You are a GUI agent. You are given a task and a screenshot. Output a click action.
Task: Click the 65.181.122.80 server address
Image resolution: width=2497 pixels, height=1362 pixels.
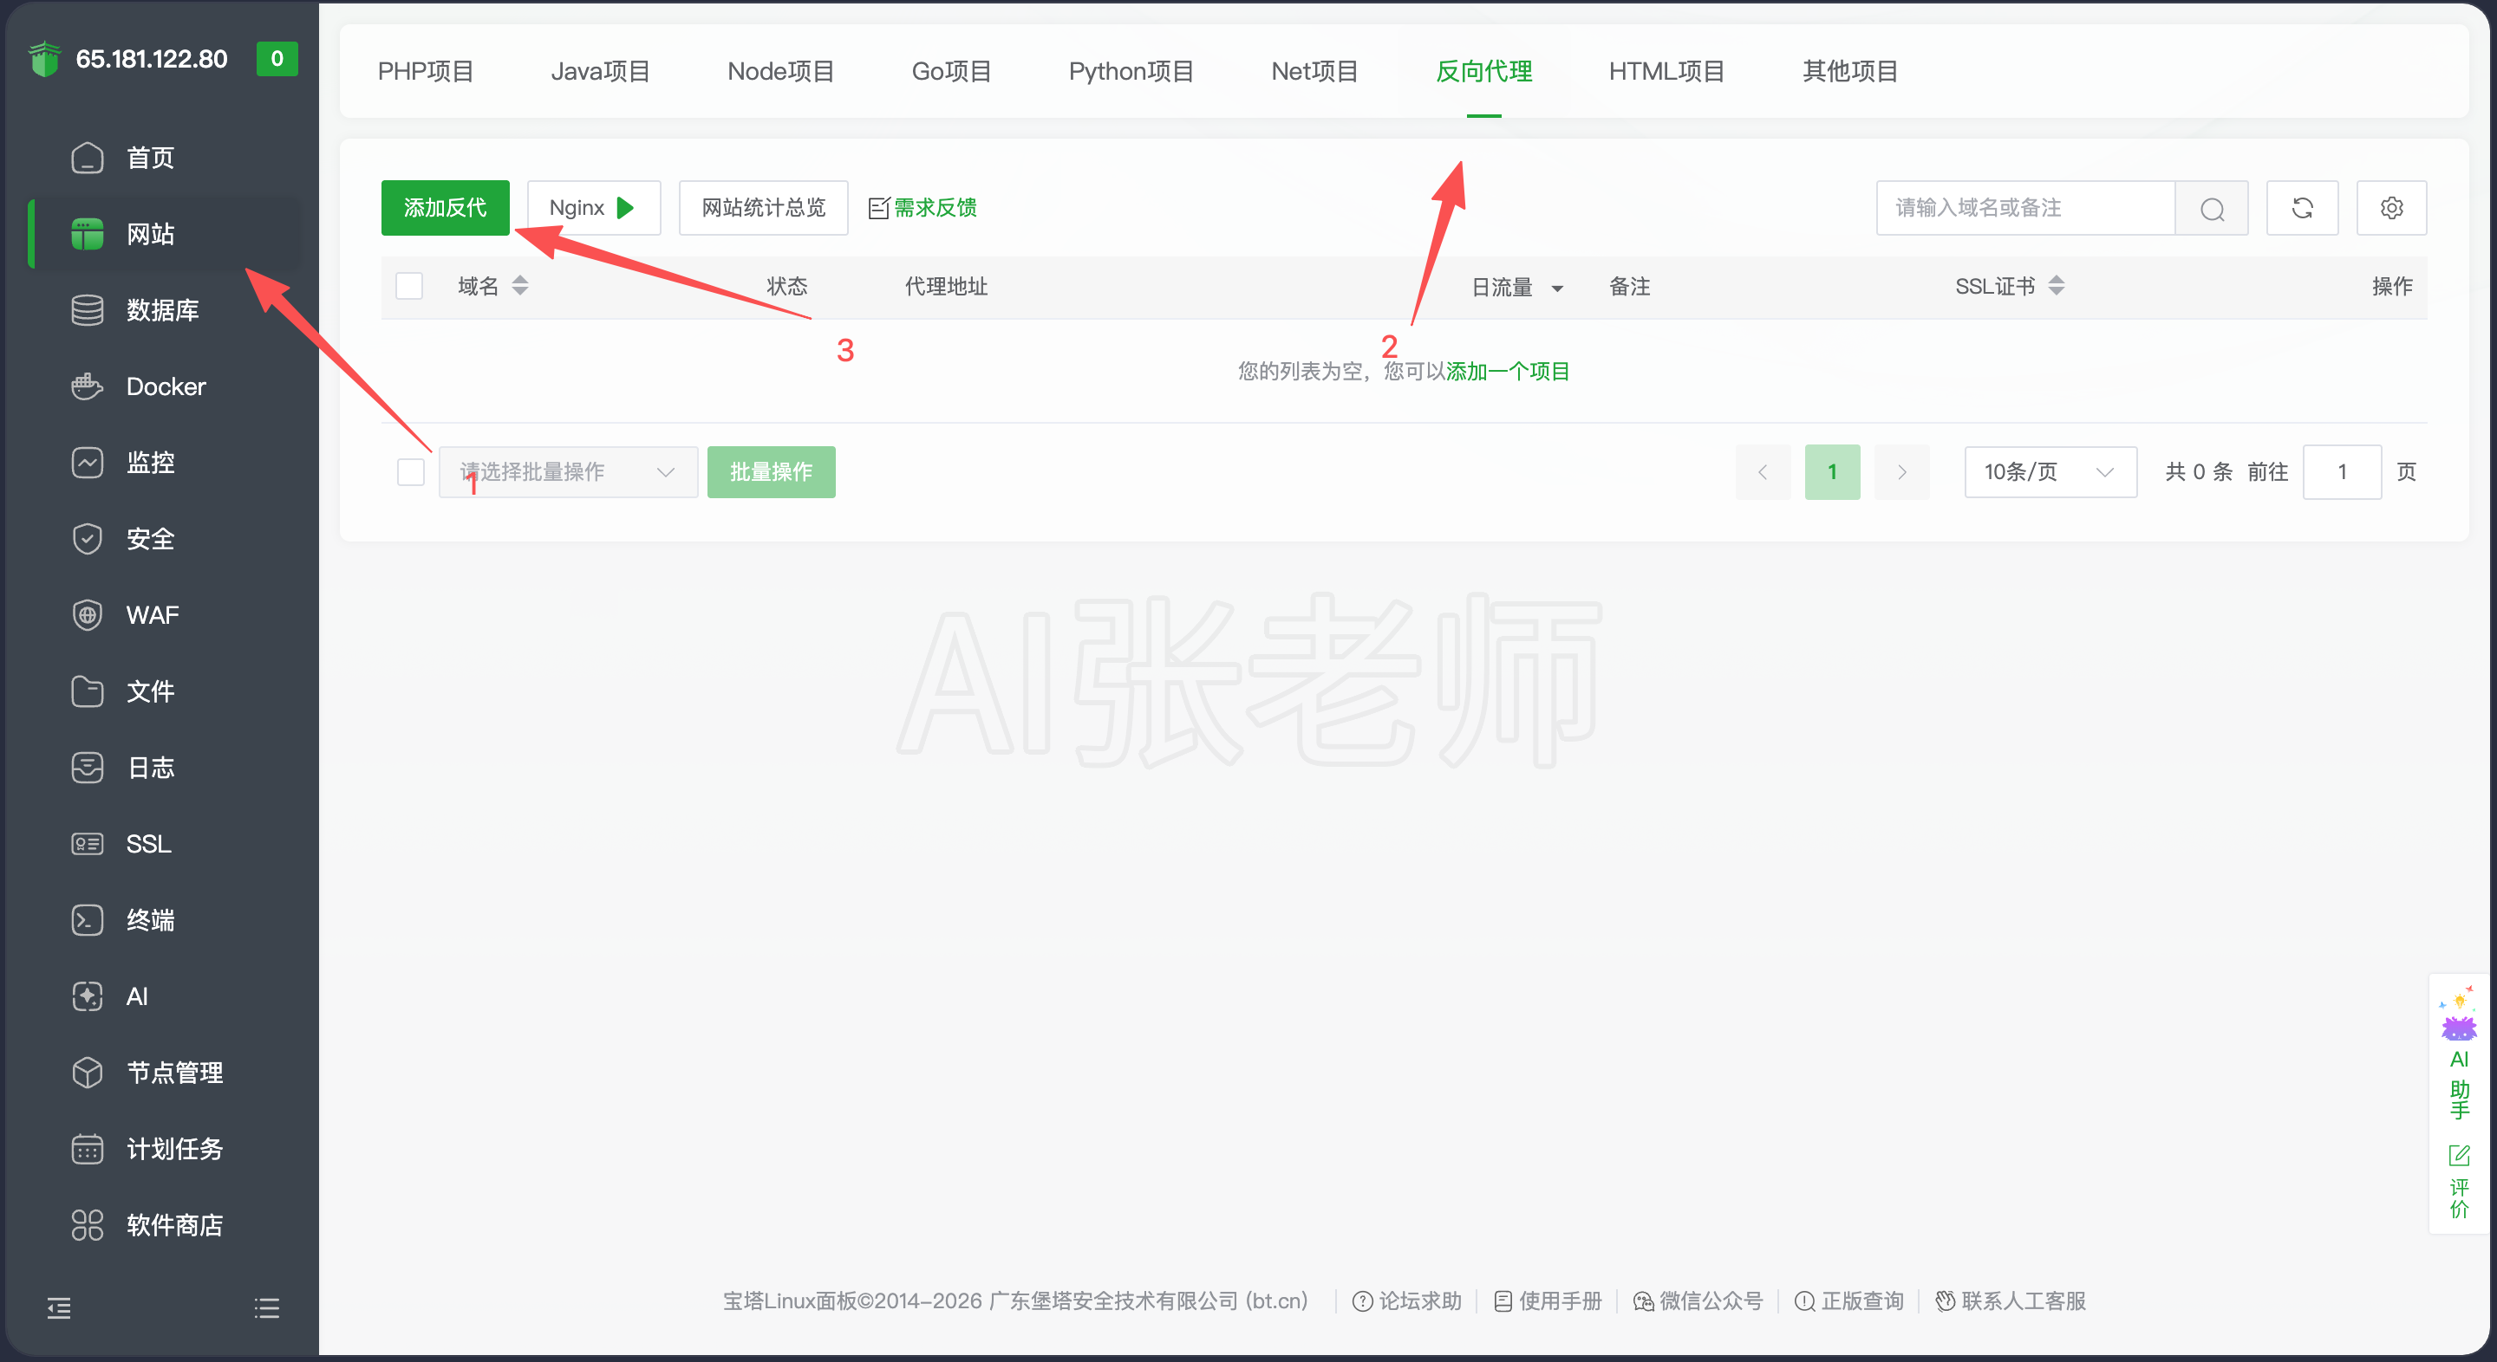point(151,59)
